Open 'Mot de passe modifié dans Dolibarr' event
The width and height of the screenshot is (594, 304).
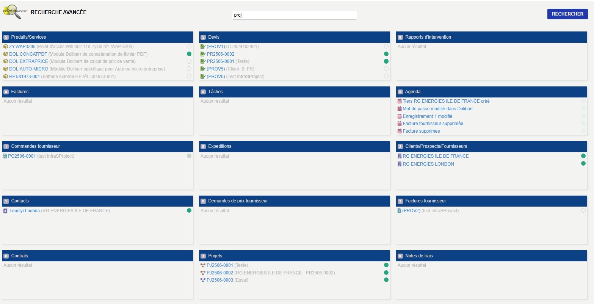[x=438, y=109]
